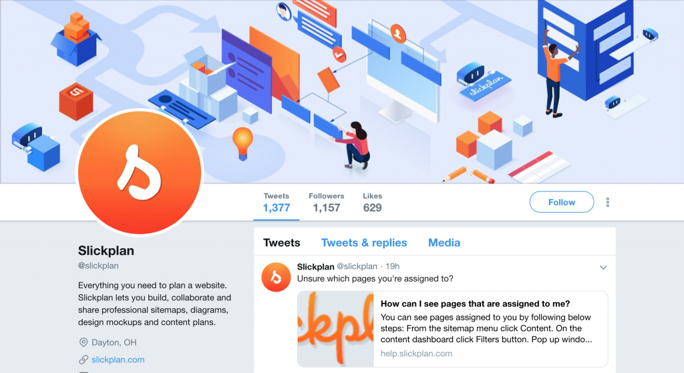684x373 pixels.
Task: Open the Media tab
Action: click(444, 243)
